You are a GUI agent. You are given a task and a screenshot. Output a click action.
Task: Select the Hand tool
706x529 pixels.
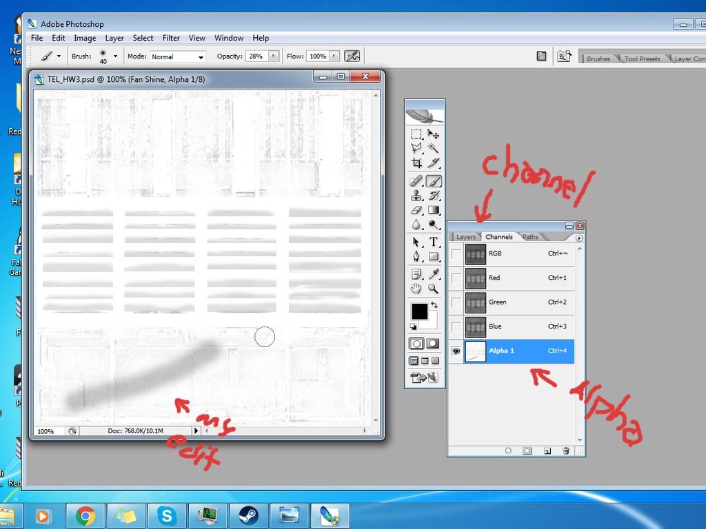[416, 289]
